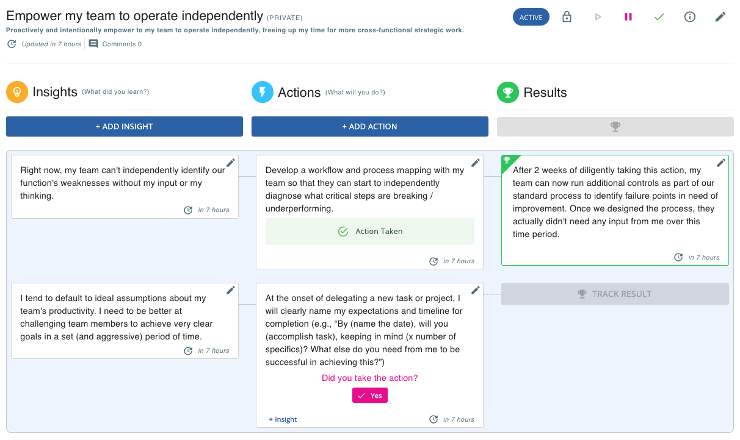Edit the first insight card pencil icon
Screen dimensions: 740x440
(x=231, y=163)
